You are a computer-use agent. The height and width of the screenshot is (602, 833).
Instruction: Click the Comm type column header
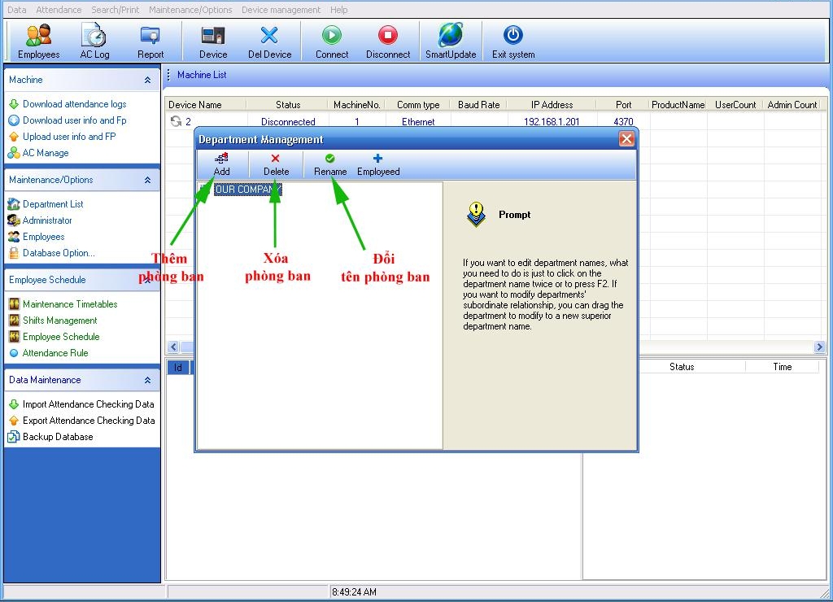(418, 105)
